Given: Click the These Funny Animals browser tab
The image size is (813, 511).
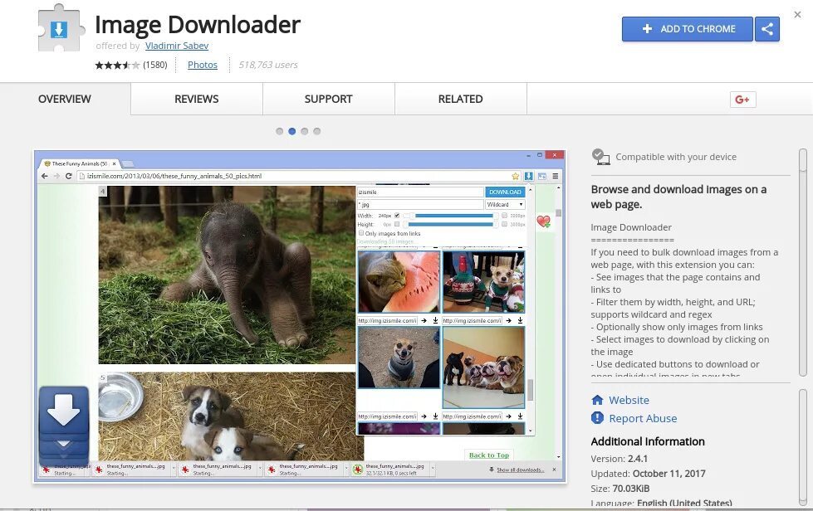Looking at the screenshot, I should [x=80, y=163].
